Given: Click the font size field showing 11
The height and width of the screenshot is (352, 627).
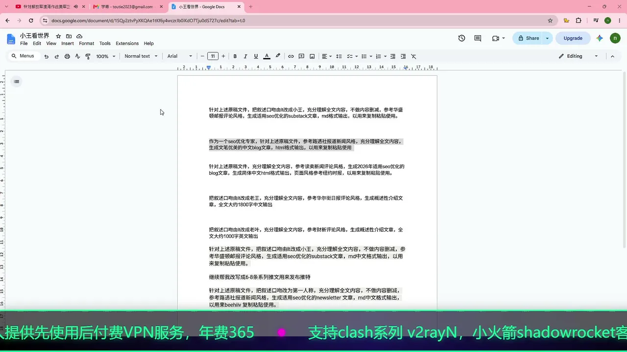Looking at the screenshot, I should point(213,56).
